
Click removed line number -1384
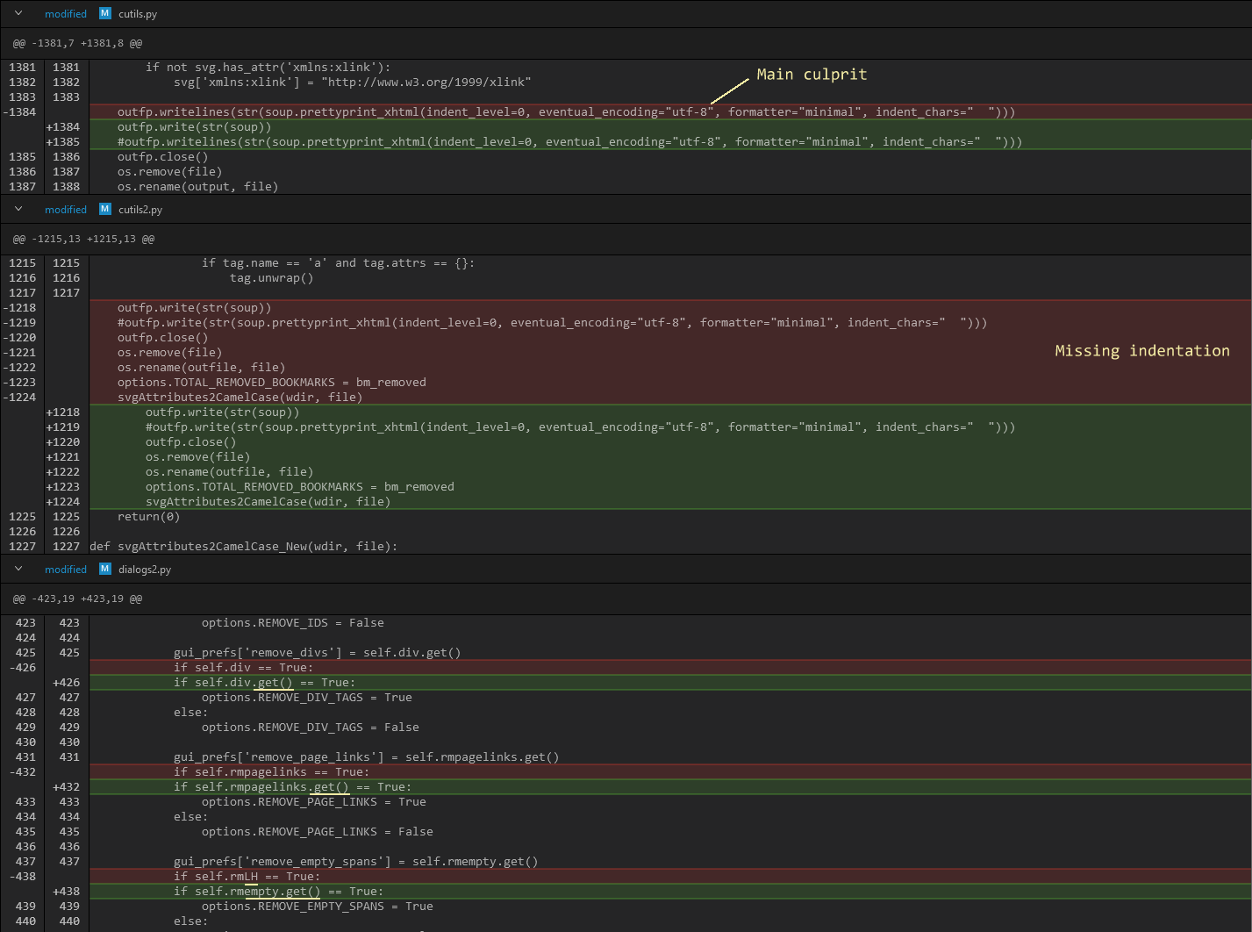pyautogui.click(x=20, y=112)
